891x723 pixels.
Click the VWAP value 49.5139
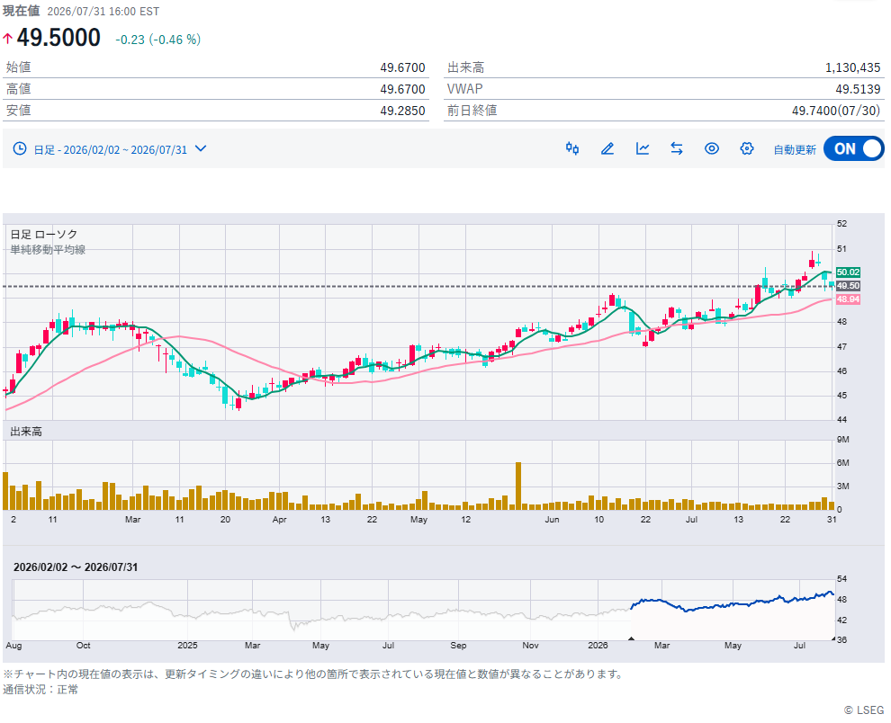858,89
